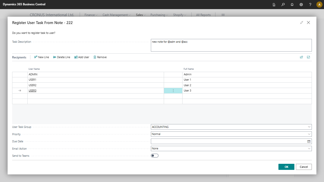
Task: Open the Purchasing menu
Action: click(x=159, y=15)
